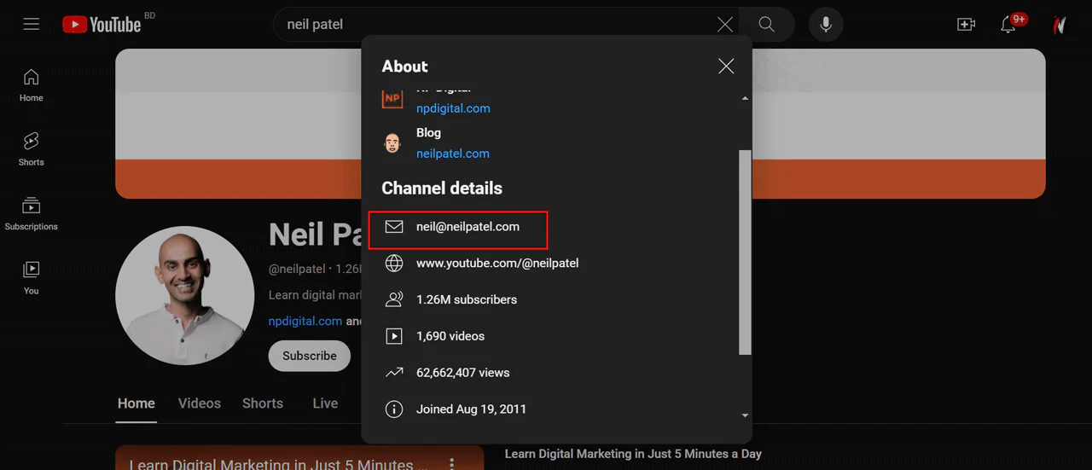Select www.youtube.com/@neilpatel channel URL
Viewport: 1092px width, 470px height.
497,264
